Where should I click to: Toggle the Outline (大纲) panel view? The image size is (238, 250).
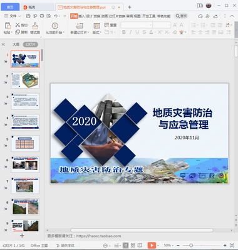tap(16, 44)
